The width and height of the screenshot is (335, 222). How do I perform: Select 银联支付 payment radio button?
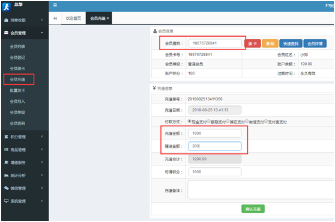tap(209, 121)
